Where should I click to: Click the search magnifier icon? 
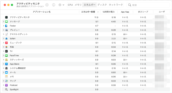(x=130, y=5)
